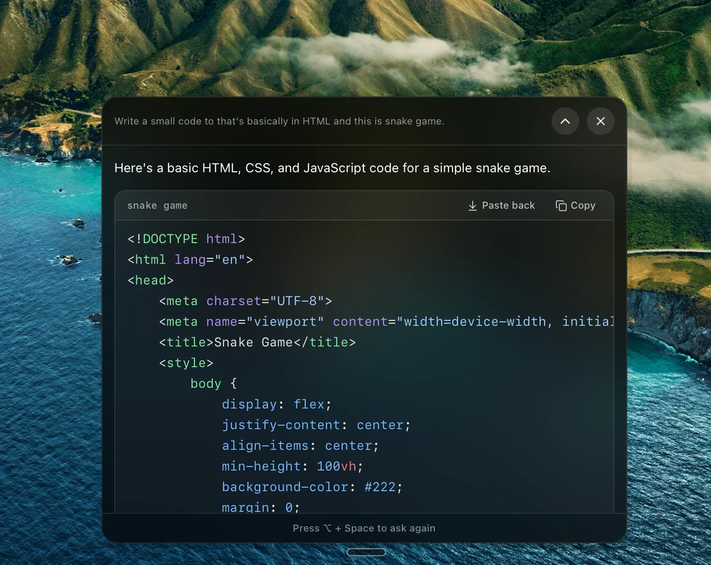Click the Copy duplicate-squares icon

pos(561,206)
